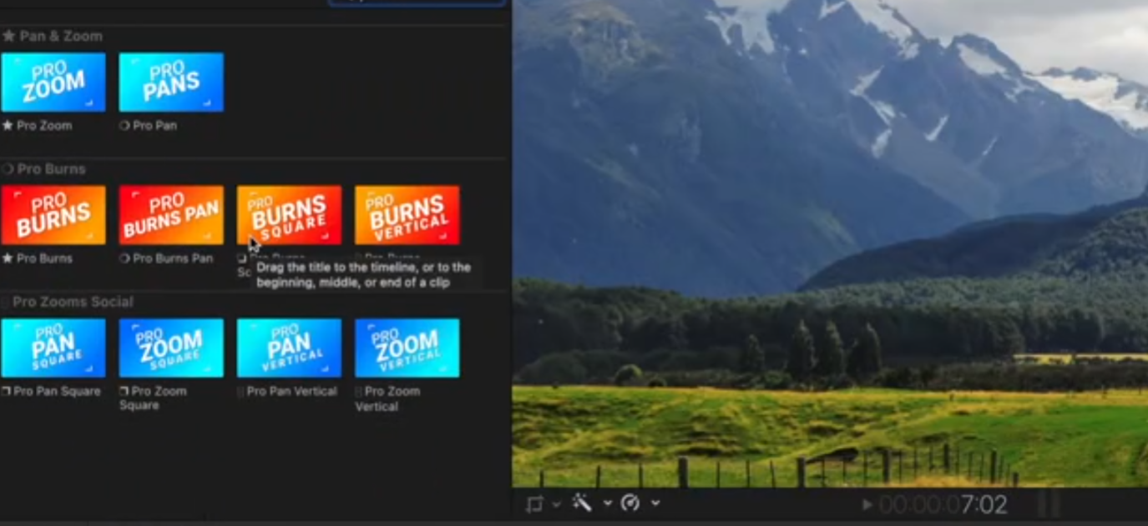Click the 7:02 timecode display
The width and height of the screenshot is (1148, 526).
[943, 504]
